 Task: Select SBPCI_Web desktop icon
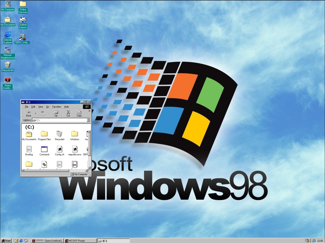click(x=22, y=39)
